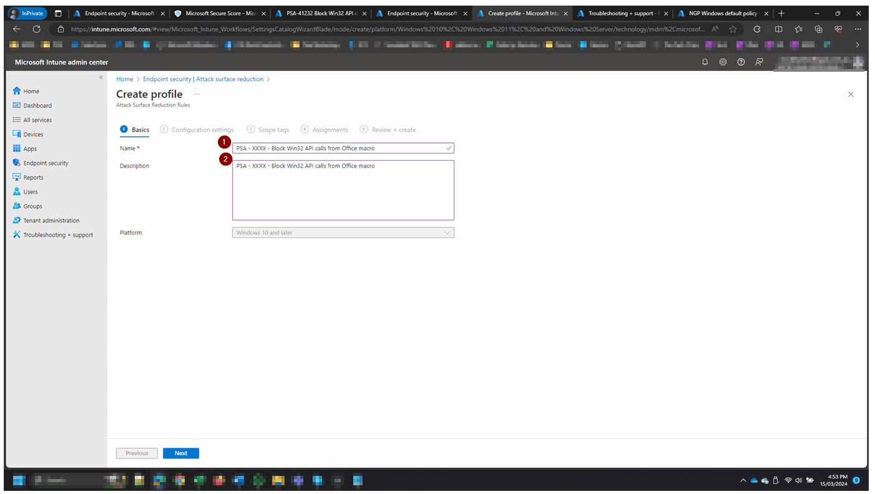
Task: Switch to the Troubleshooting + support browser tab
Action: click(622, 13)
